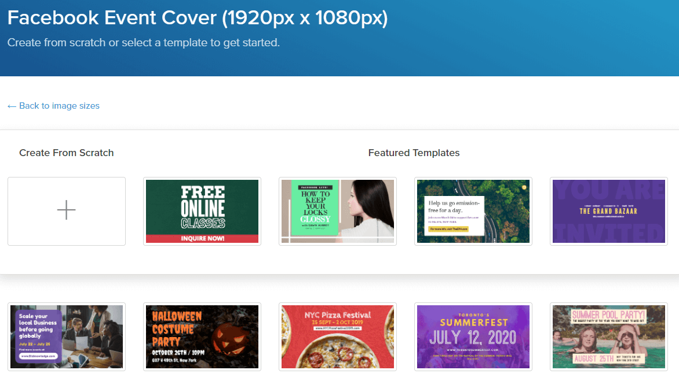Pick the emission-free day environmental template
Viewport: 679px width, 381px height.
click(x=473, y=211)
